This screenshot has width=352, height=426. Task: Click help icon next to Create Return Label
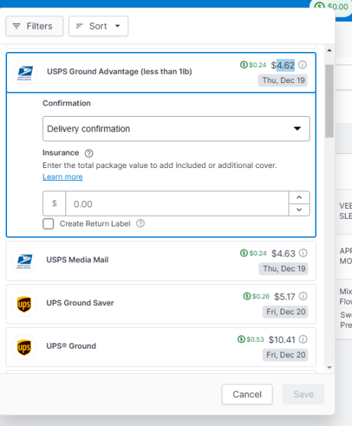pyautogui.click(x=140, y=224)
